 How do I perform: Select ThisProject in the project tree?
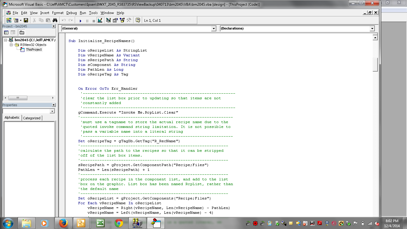[34, 49]
